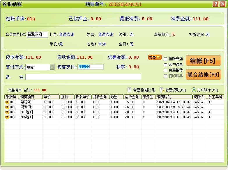Enable the 挂账离店 checkbox
This screenshot has height=170, width=228.
pos(165,59)
